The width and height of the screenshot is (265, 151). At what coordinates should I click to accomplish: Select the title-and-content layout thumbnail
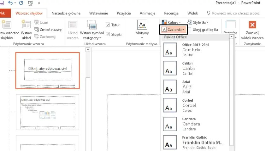pos(48,112)
